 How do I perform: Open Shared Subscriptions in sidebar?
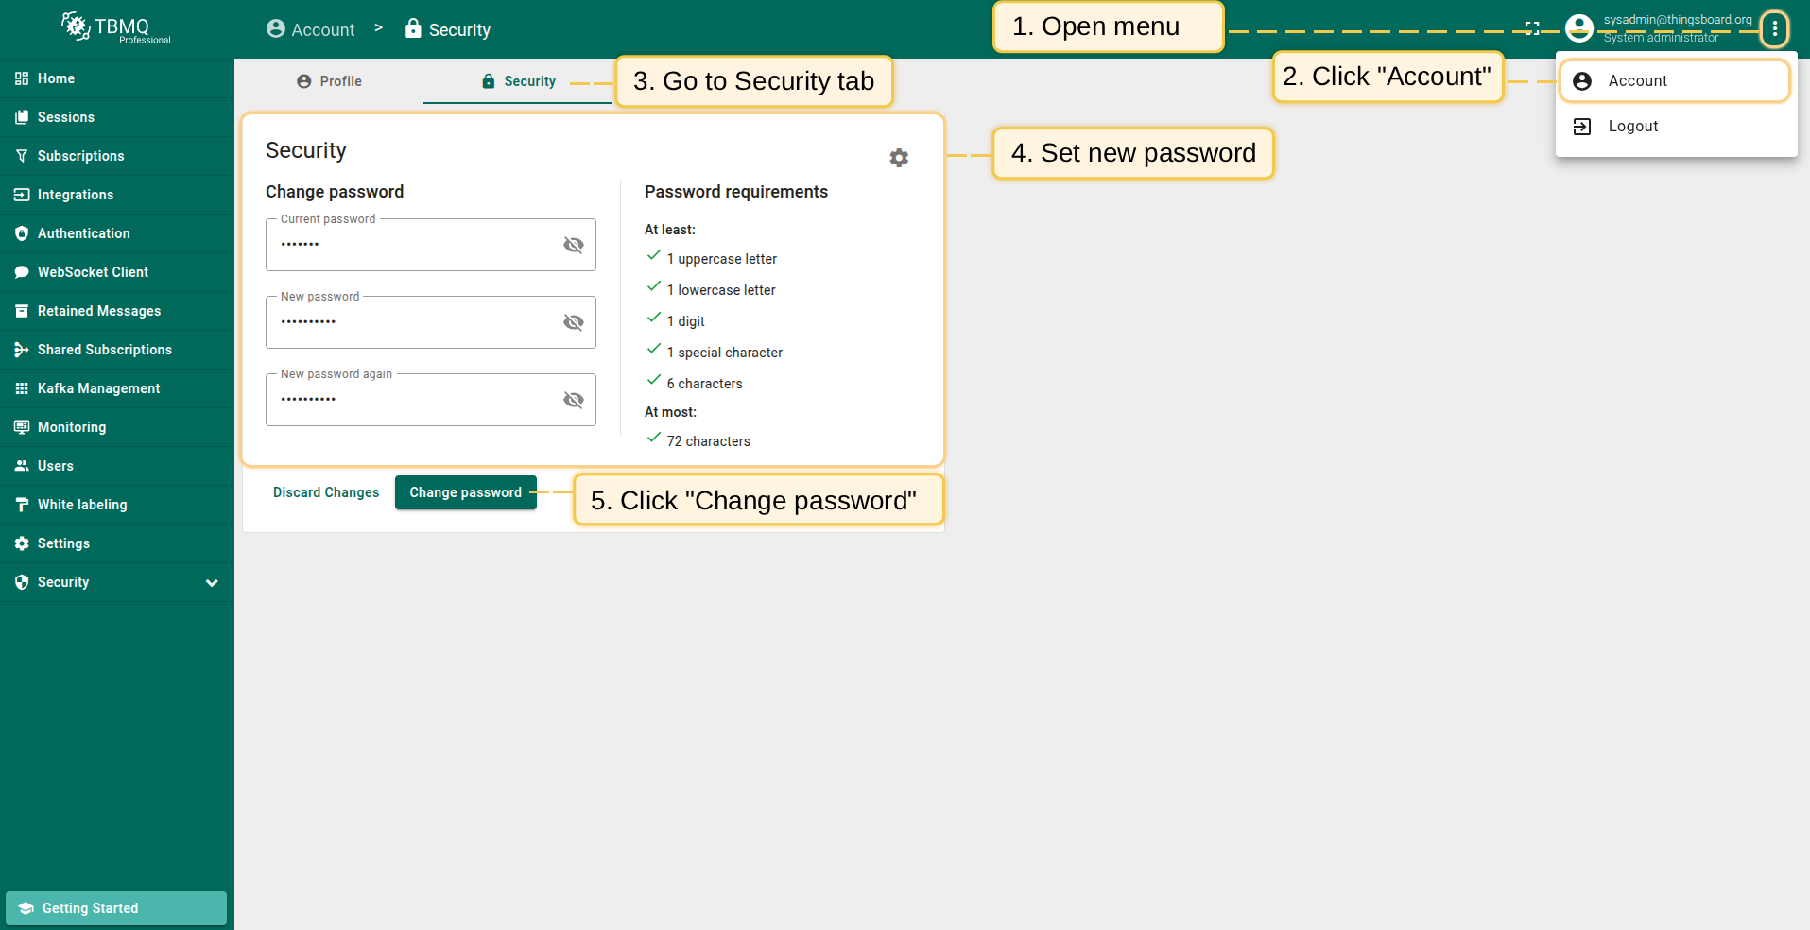tap(104, 350)
